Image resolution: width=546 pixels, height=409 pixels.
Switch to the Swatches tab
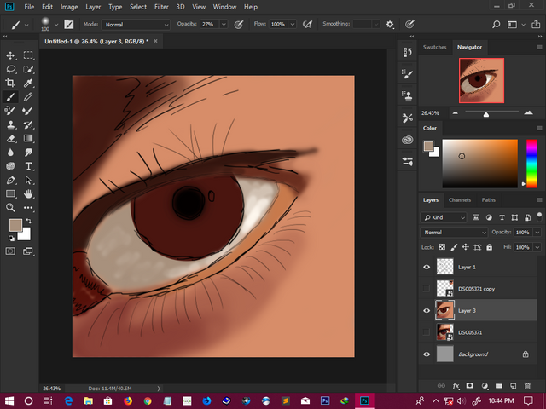436,47
